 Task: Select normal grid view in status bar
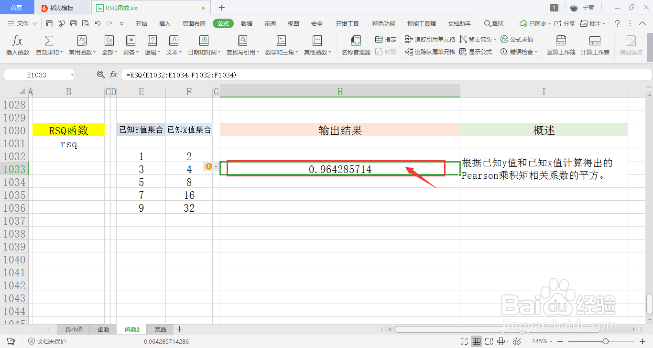pos(477,341)
